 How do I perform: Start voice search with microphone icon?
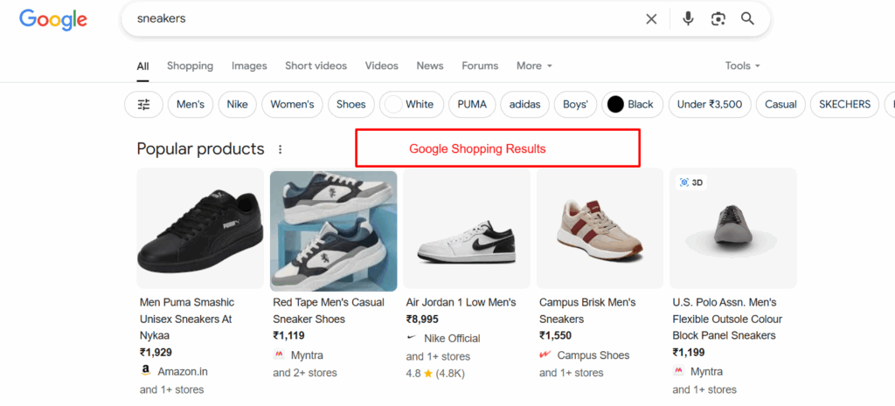(x=689, y=19)
